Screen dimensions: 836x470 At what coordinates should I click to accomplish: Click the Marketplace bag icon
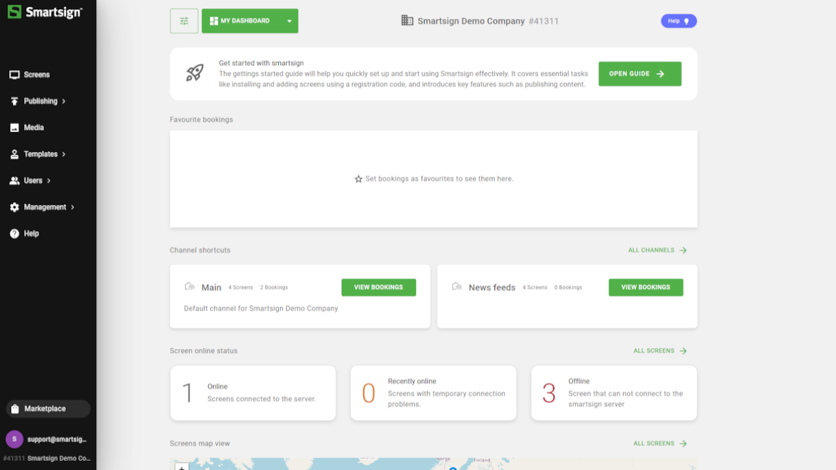pos(15,409)
